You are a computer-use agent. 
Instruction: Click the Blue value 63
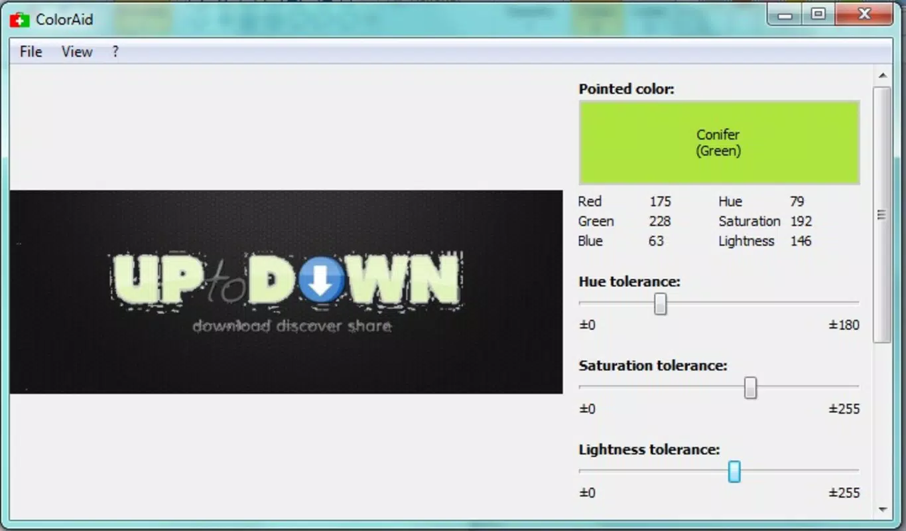pyautogui.click(x=656, y=241)
